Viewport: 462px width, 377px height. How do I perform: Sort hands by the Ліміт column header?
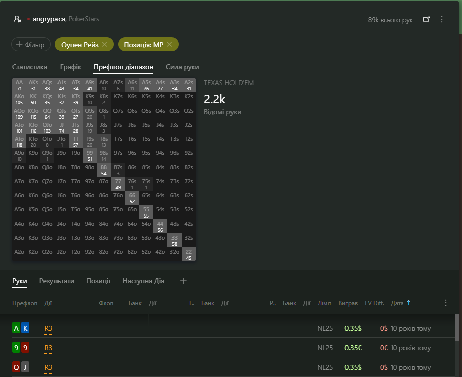(324, 303)
